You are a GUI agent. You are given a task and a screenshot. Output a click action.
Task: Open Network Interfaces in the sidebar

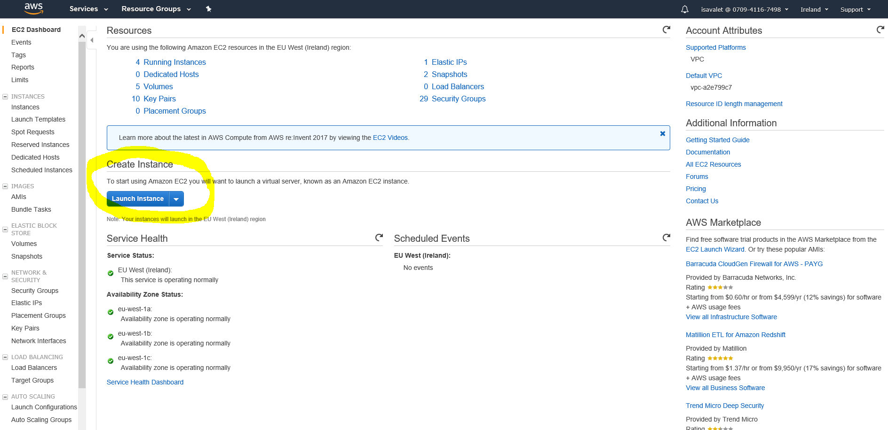click(x=39, y=341)
